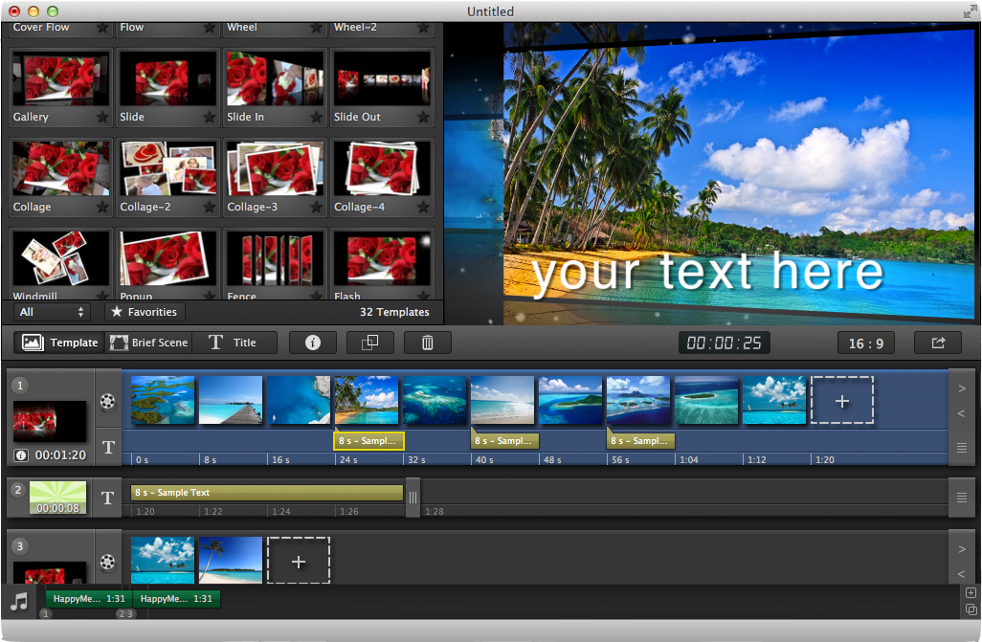Image resolution: width=982 pixels, height=642 pixels.
Task: Delete selection using the trash icon
Action: tap(427, 343)
